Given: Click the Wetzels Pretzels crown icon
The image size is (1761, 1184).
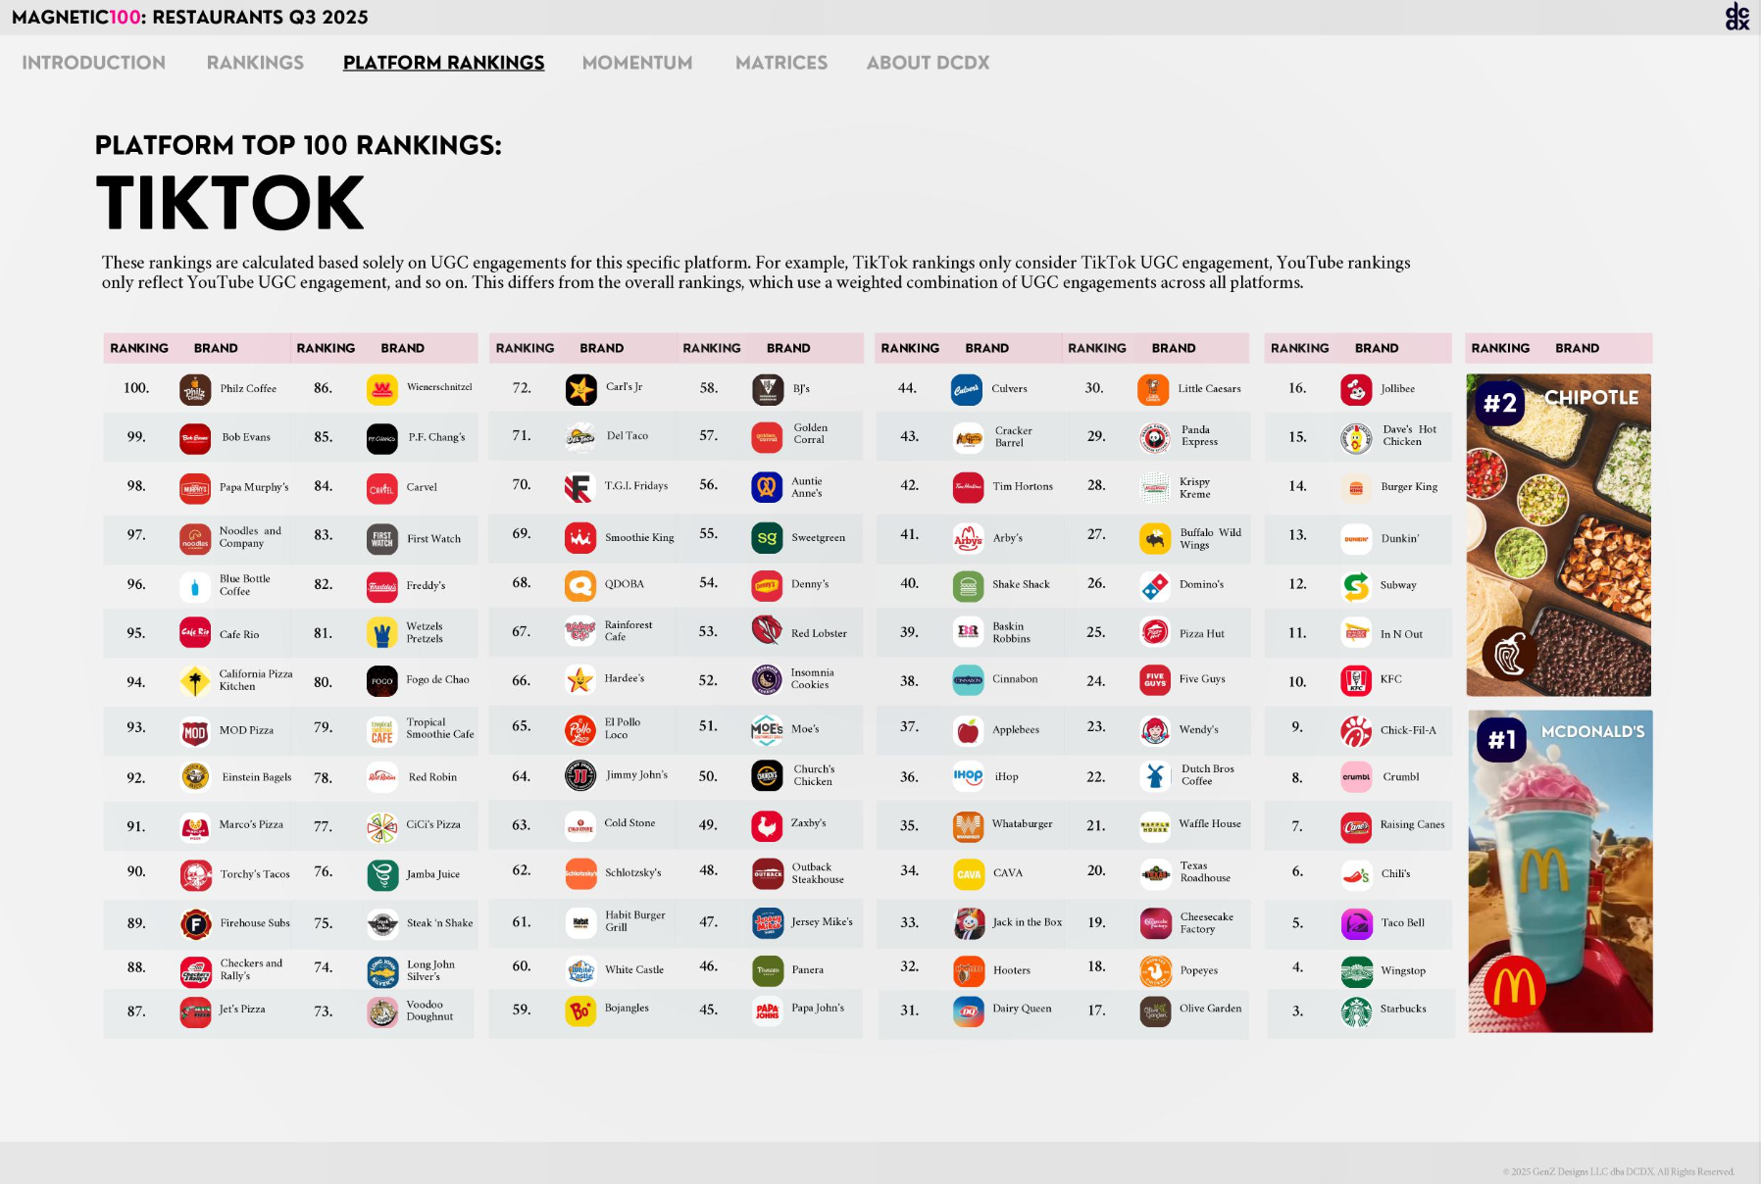Looking at the screenshot, I should point(382,633).
